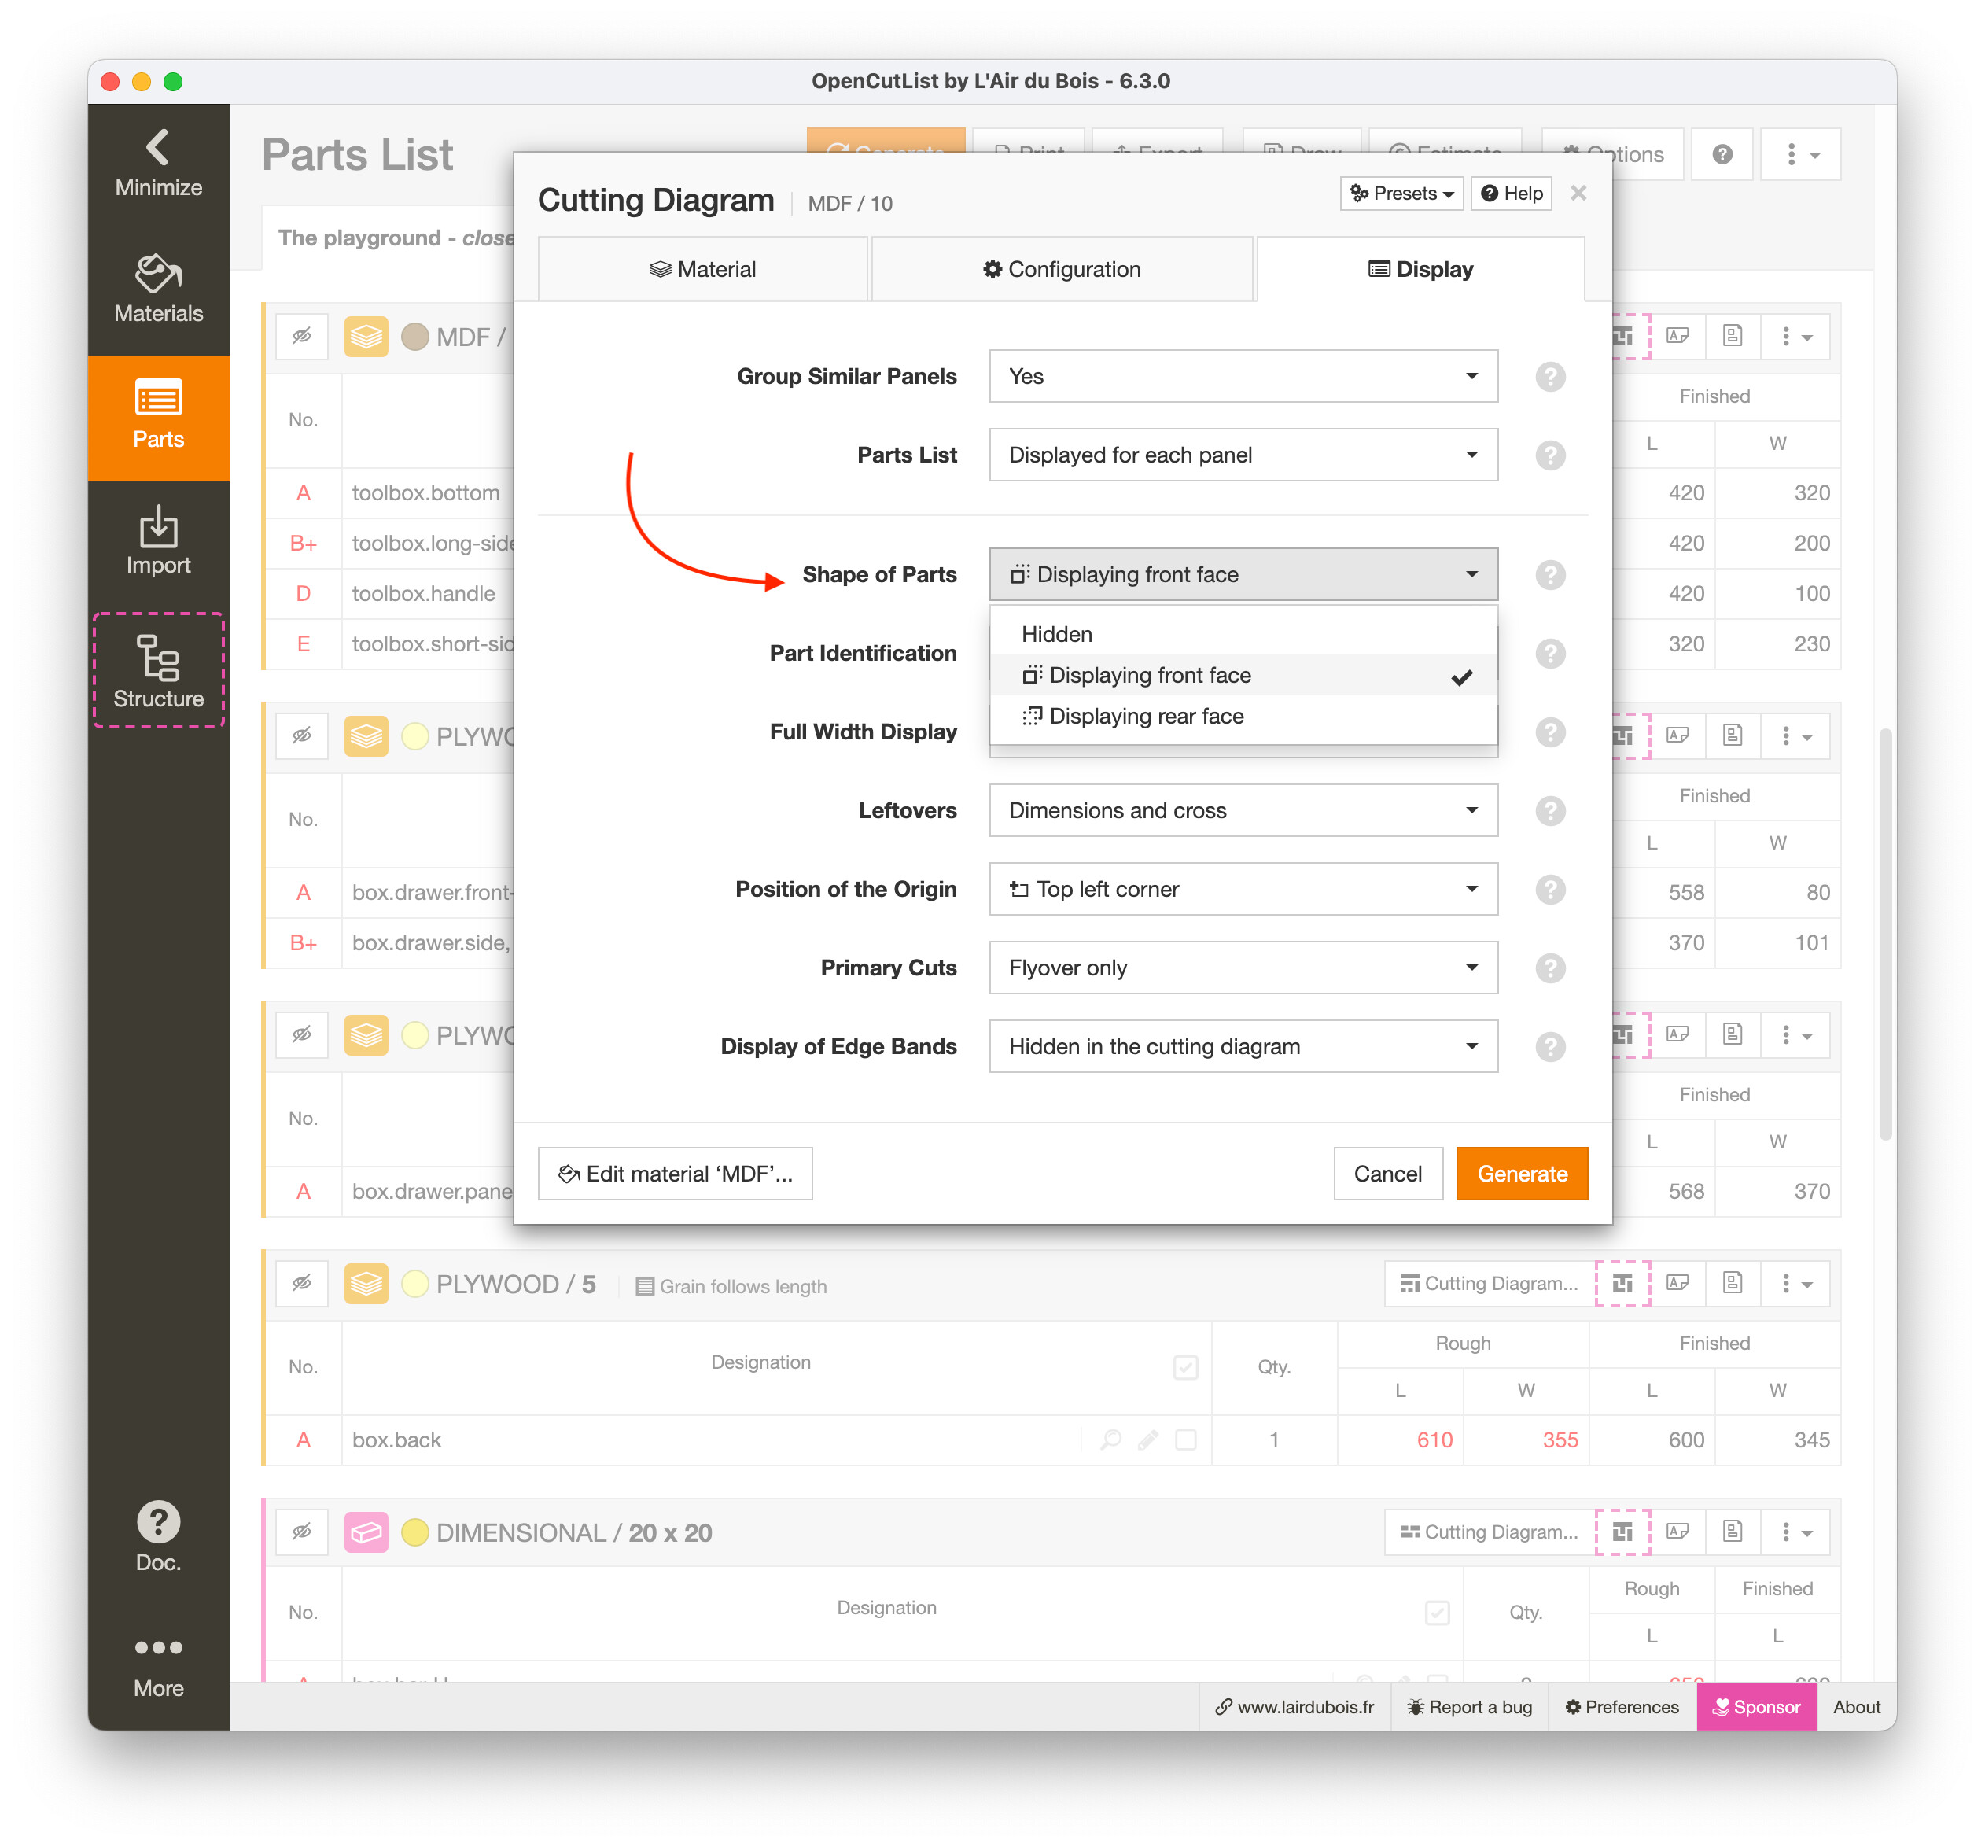This screenshot has width=1985, height=1847.
Task: Open the Leftovers dropdown
Action: coord(1242,811)
